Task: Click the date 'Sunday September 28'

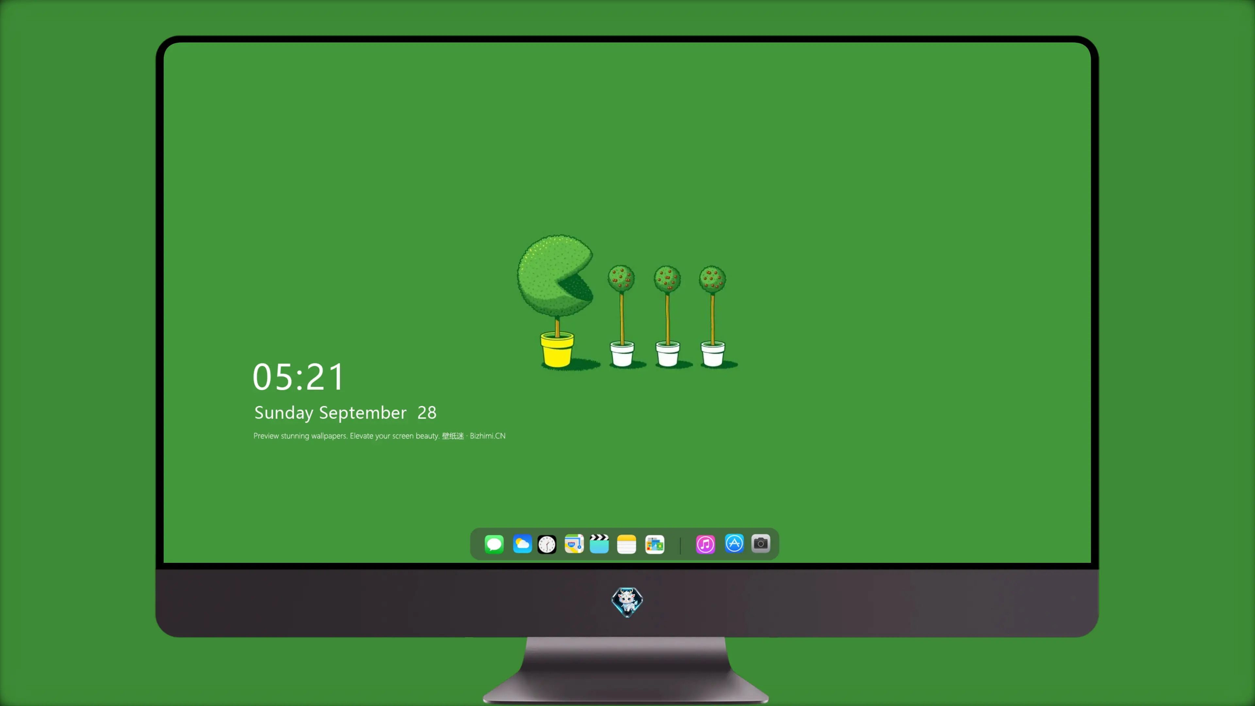Action: coord(345,413)
